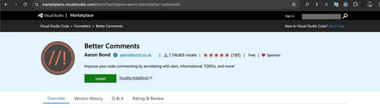Click the Better Comments breadcrumb
This screenshot has height=108, width=380.
[109, 26]
